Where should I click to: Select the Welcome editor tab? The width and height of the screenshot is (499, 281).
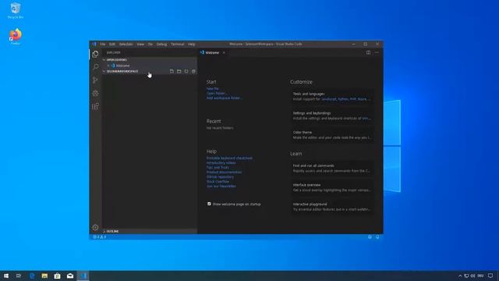(212, 52)
